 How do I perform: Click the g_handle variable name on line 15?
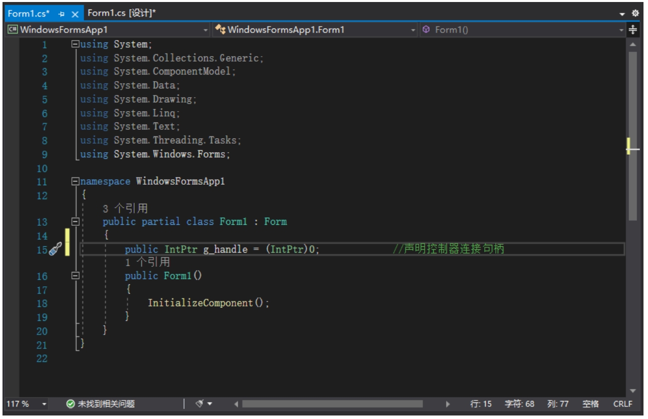tap(225, 249)
